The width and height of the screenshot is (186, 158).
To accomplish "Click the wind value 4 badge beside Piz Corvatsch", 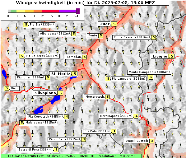I will click(x=67, y=117).
